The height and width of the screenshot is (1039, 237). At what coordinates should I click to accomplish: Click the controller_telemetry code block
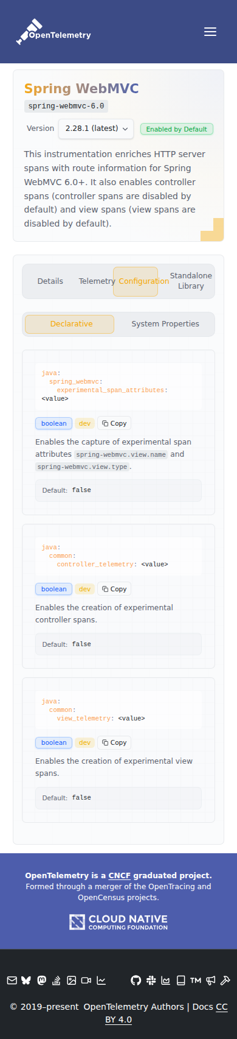tap(118, 556)
